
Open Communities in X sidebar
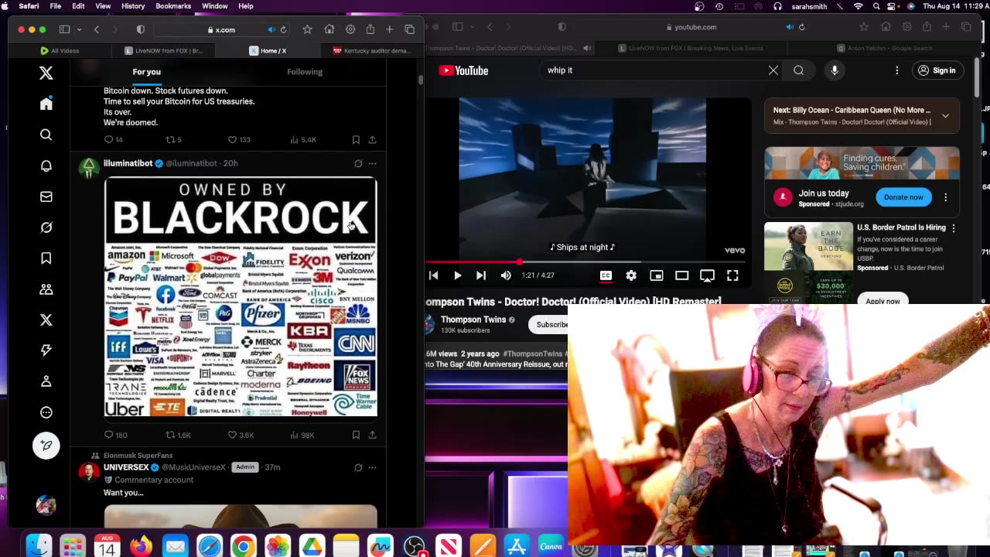46,289
